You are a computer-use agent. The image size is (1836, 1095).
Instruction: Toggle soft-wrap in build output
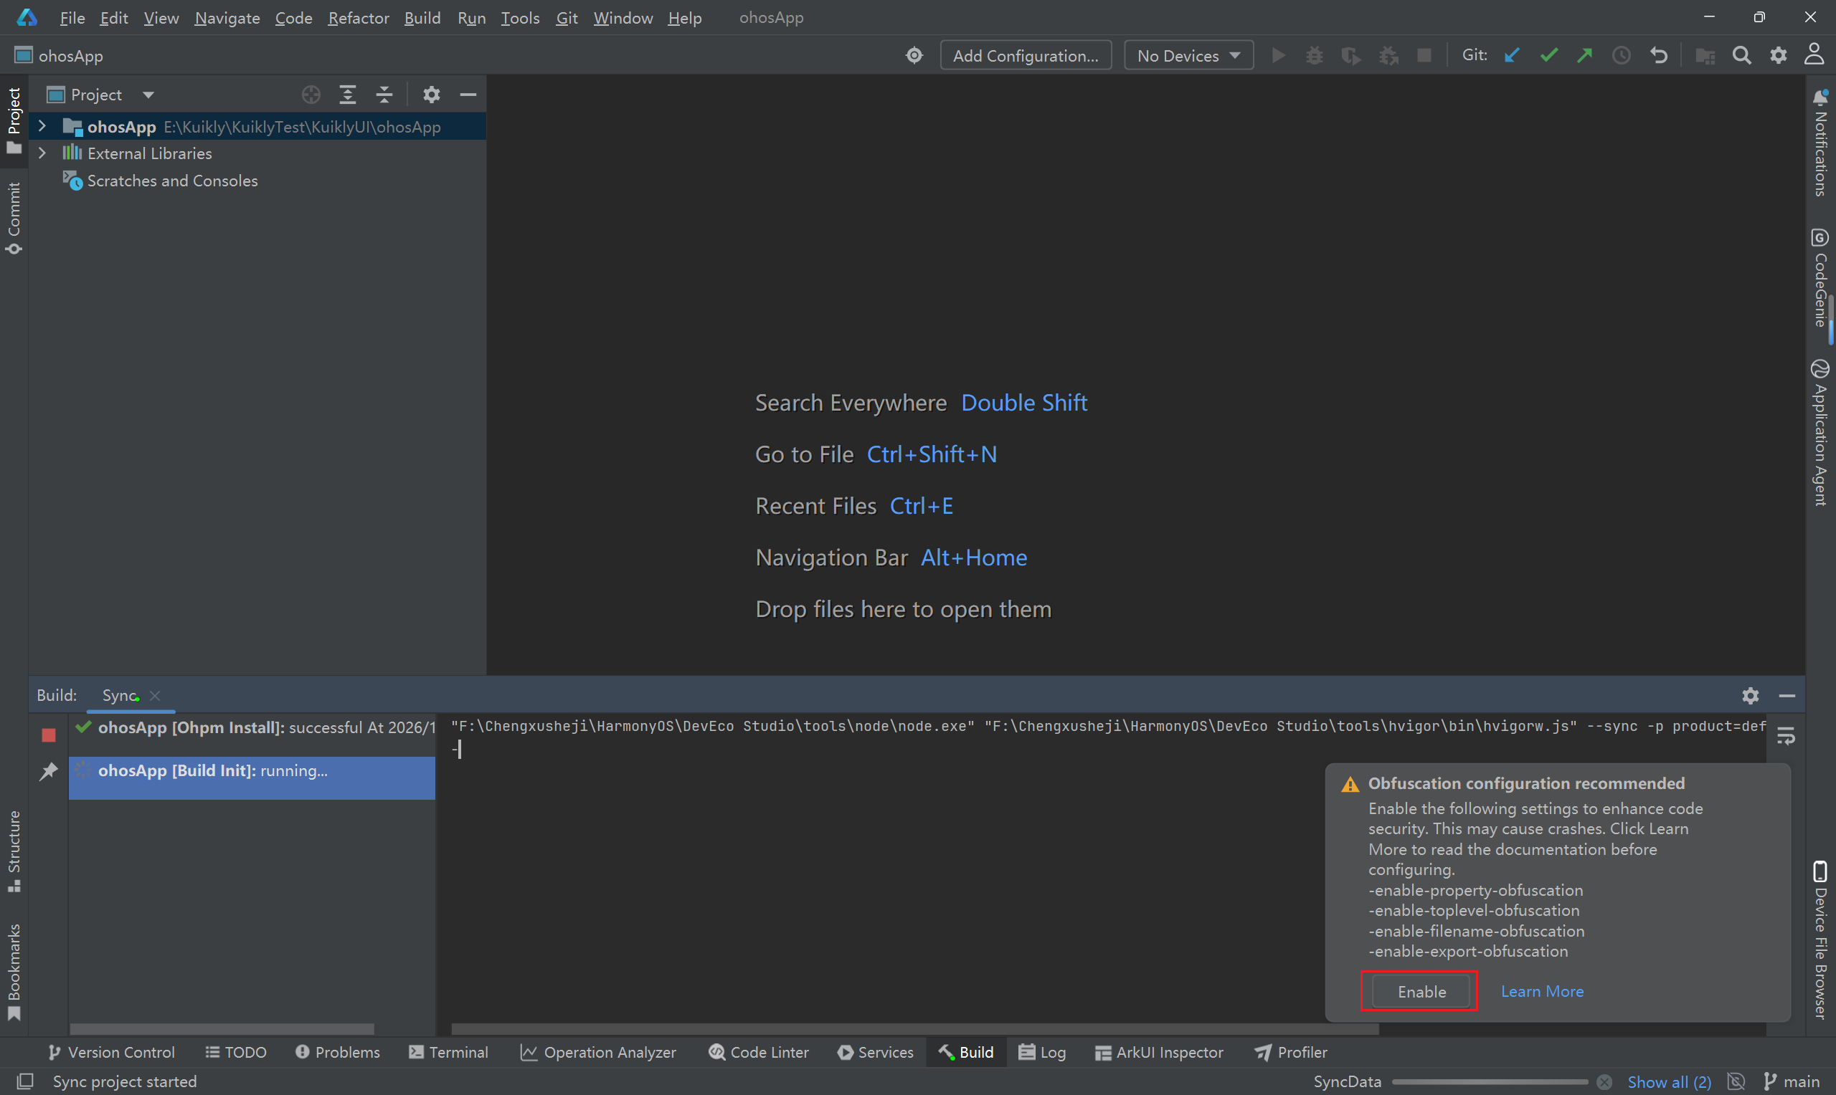1786,736
